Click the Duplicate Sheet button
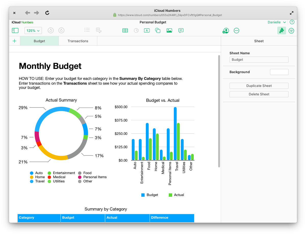The height and width of the screenshot is (234, 306). pyautogui.click(x=259, y=86)
